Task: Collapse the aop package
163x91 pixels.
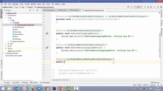Action: coord(8,20)
